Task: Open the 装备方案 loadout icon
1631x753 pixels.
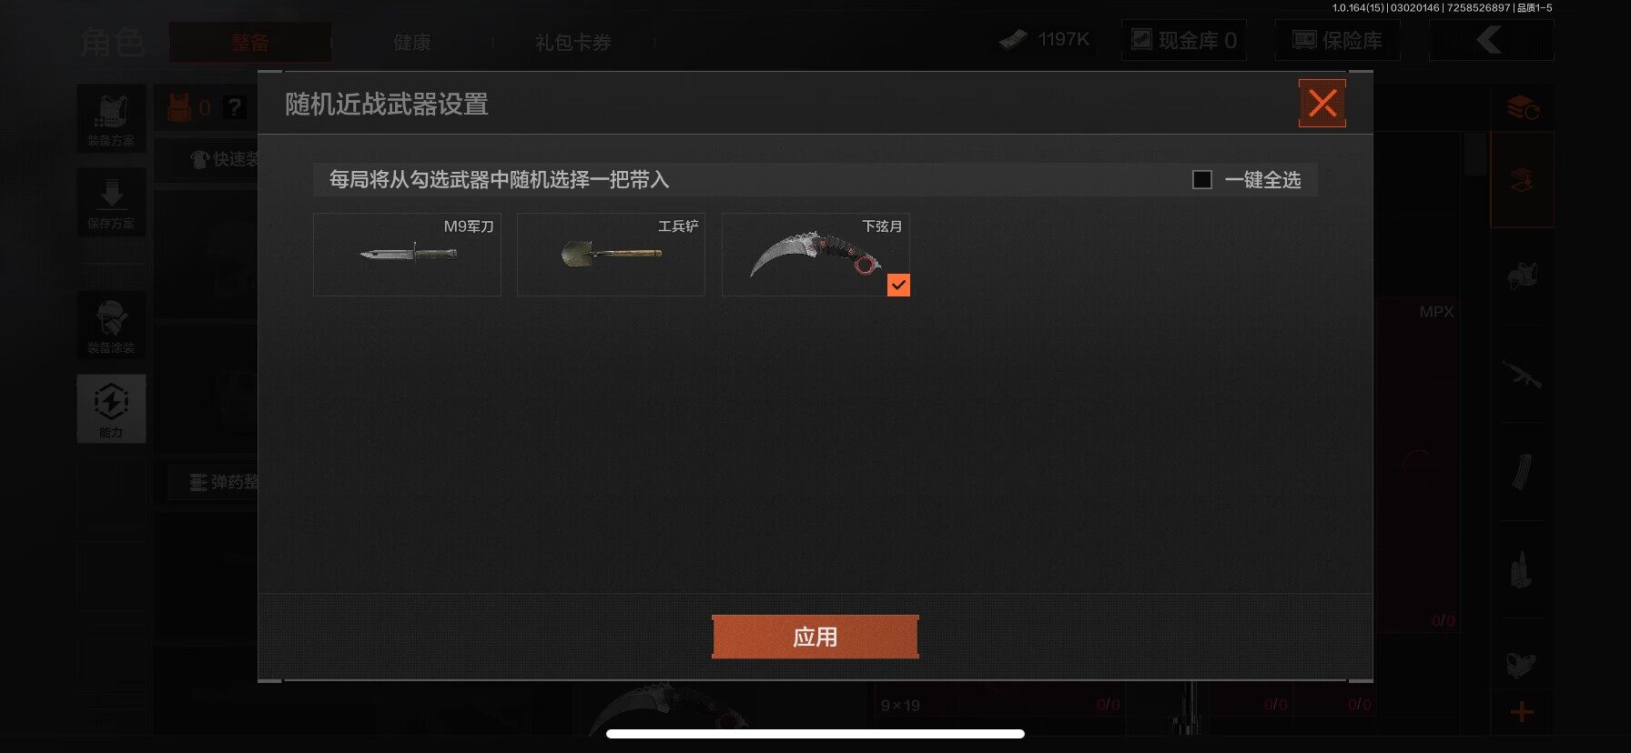Action: [111, 119]
